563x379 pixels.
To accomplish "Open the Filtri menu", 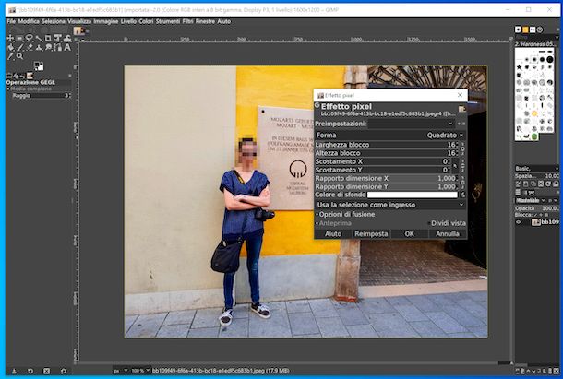I will click(187, 21).
